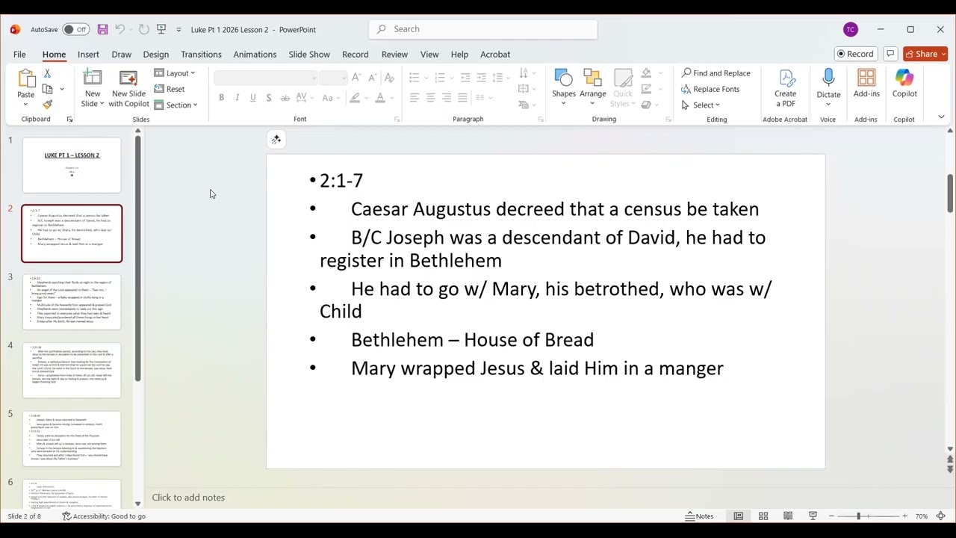
Task: Open the File menu
Action: point(19,54)
